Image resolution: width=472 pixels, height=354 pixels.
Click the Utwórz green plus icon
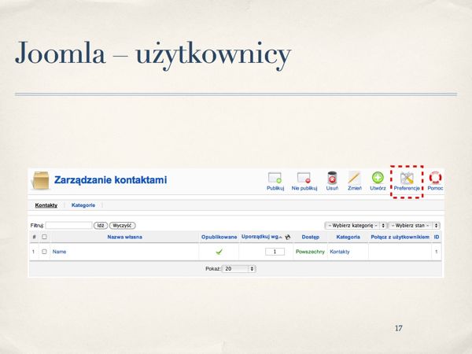[x=378, y=179]
